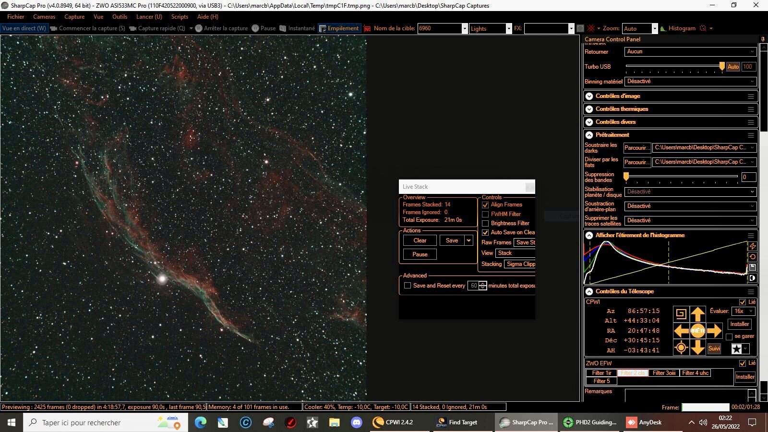The image size is (768, 432).
Task: Click Parcourir next to Diviser par les flats
Action: tap(637, 162)
